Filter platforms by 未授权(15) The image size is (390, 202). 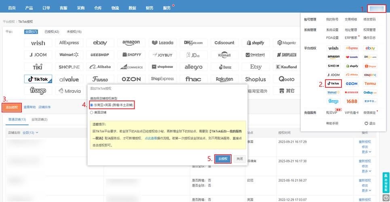coord(74,32)
